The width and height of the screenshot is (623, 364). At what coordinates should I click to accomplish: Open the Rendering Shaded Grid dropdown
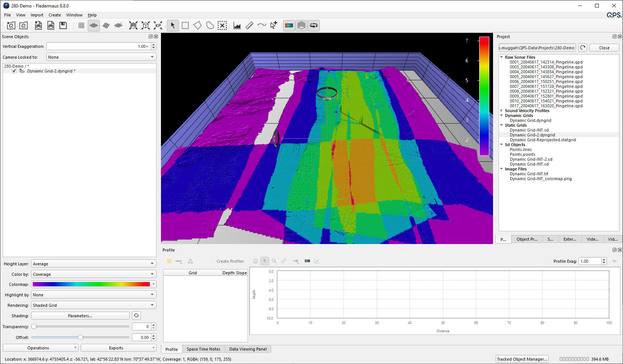click(93, 305)
